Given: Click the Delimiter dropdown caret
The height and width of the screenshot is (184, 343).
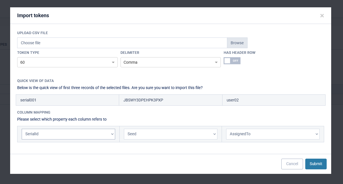Looking at the screenshot, I should click(x=216, y=62).
